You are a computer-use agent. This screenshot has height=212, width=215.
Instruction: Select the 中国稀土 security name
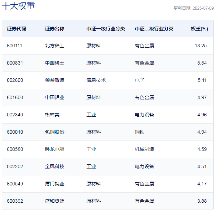(x=55, y=63)
